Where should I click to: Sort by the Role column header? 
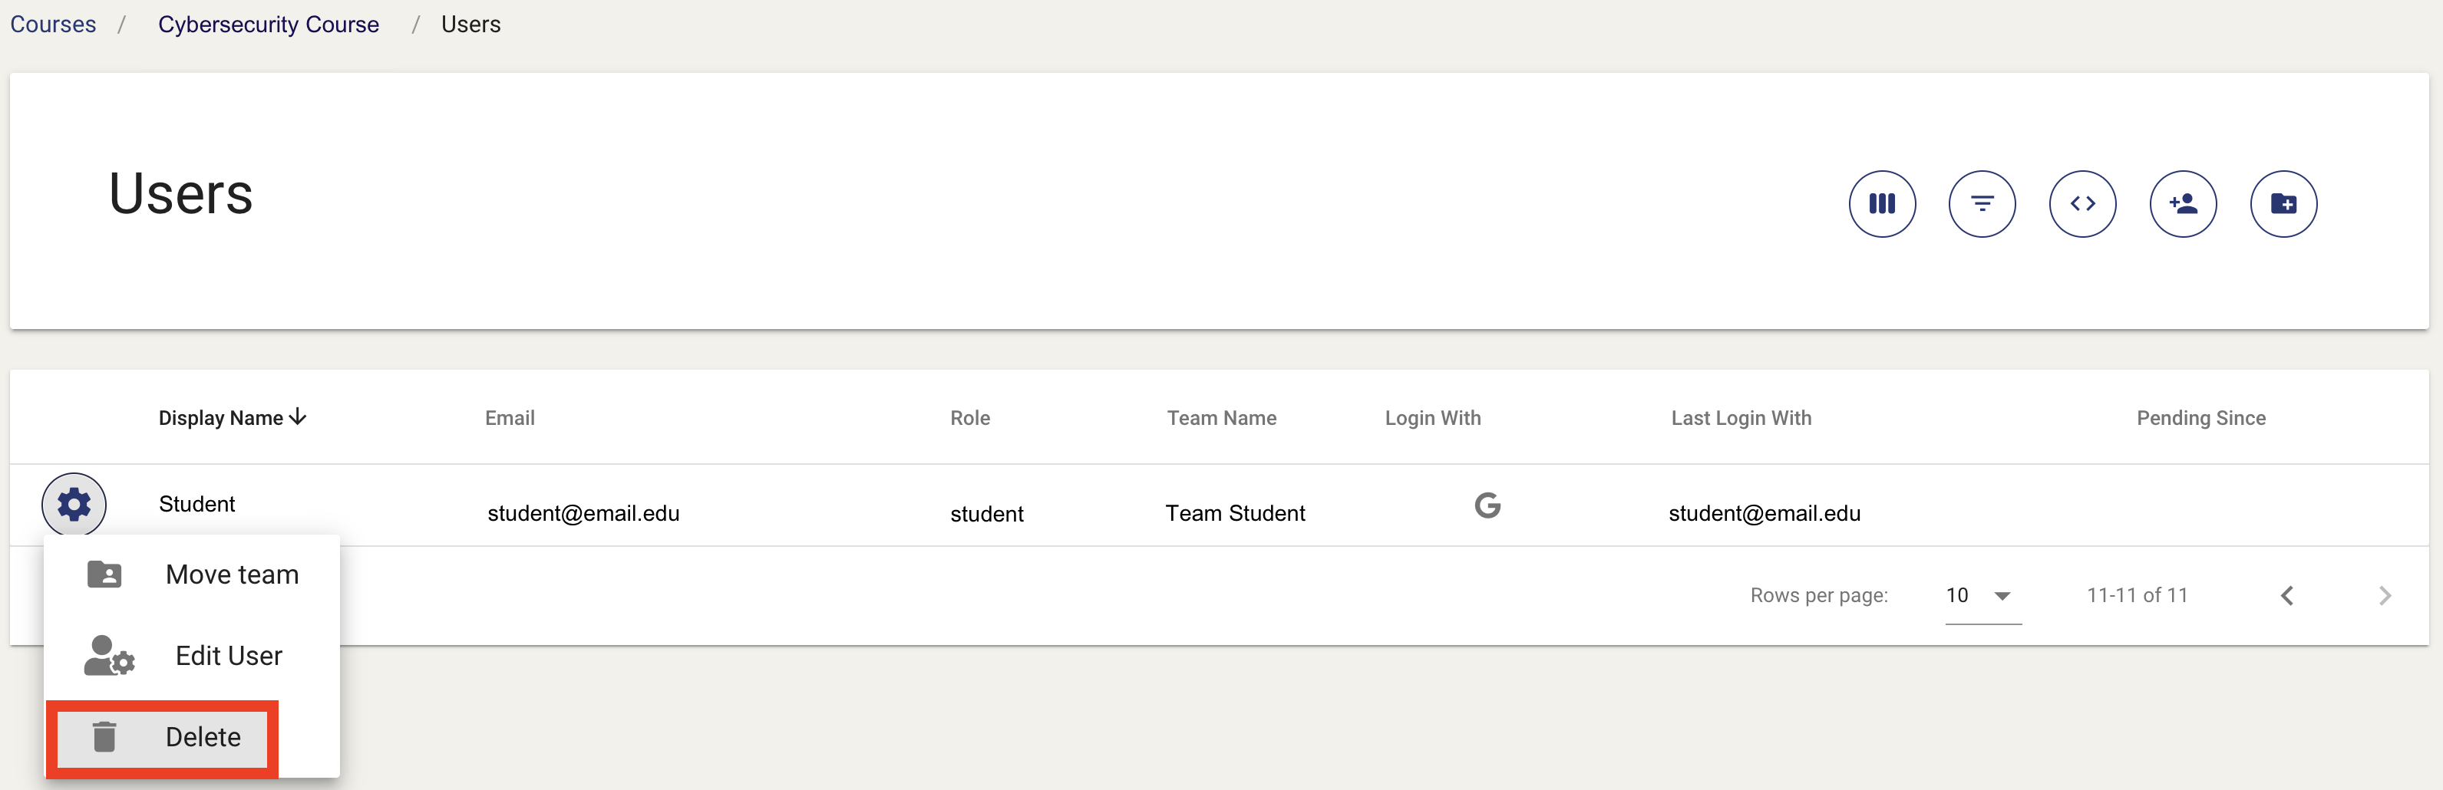coord(969,418)
